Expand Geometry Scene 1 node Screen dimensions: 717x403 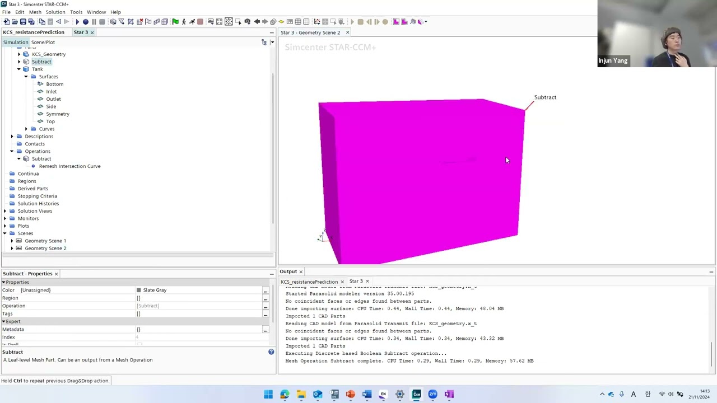(12, 241)
